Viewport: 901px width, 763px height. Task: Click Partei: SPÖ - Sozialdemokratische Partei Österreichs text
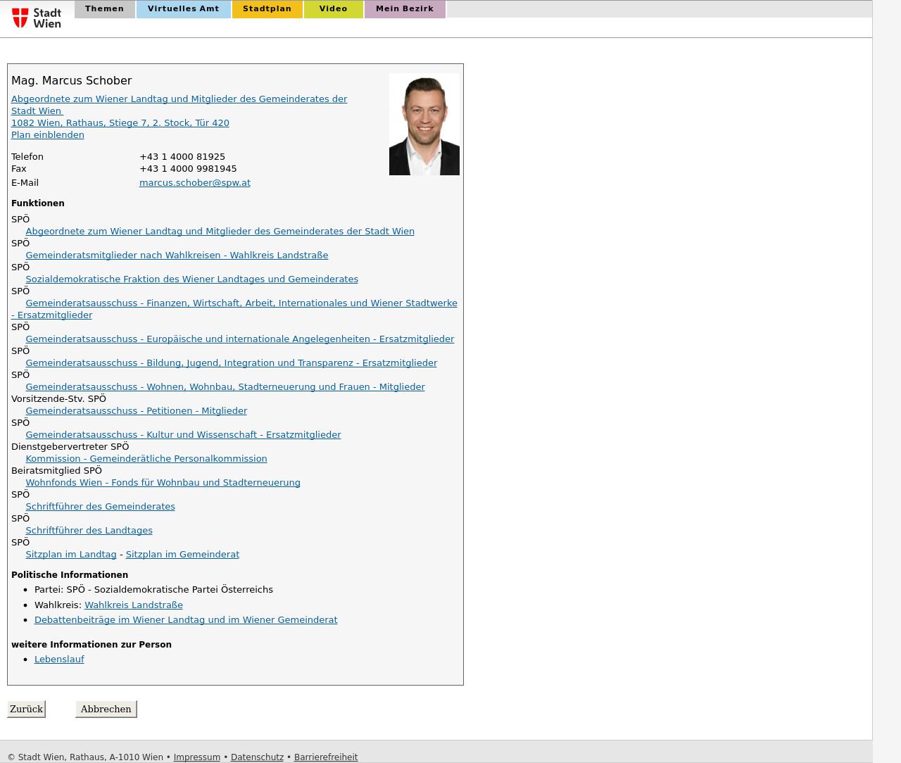click(x=153, y=589)
